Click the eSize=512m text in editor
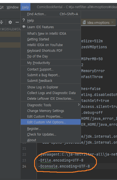Image resolution: width=117 pixels, height=180 pixels. tap(92, 41)
